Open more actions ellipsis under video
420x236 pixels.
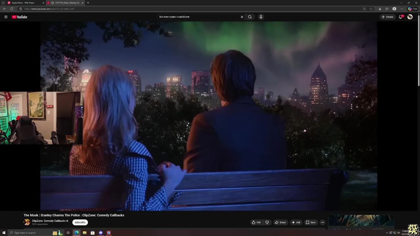tap(322, 222)
